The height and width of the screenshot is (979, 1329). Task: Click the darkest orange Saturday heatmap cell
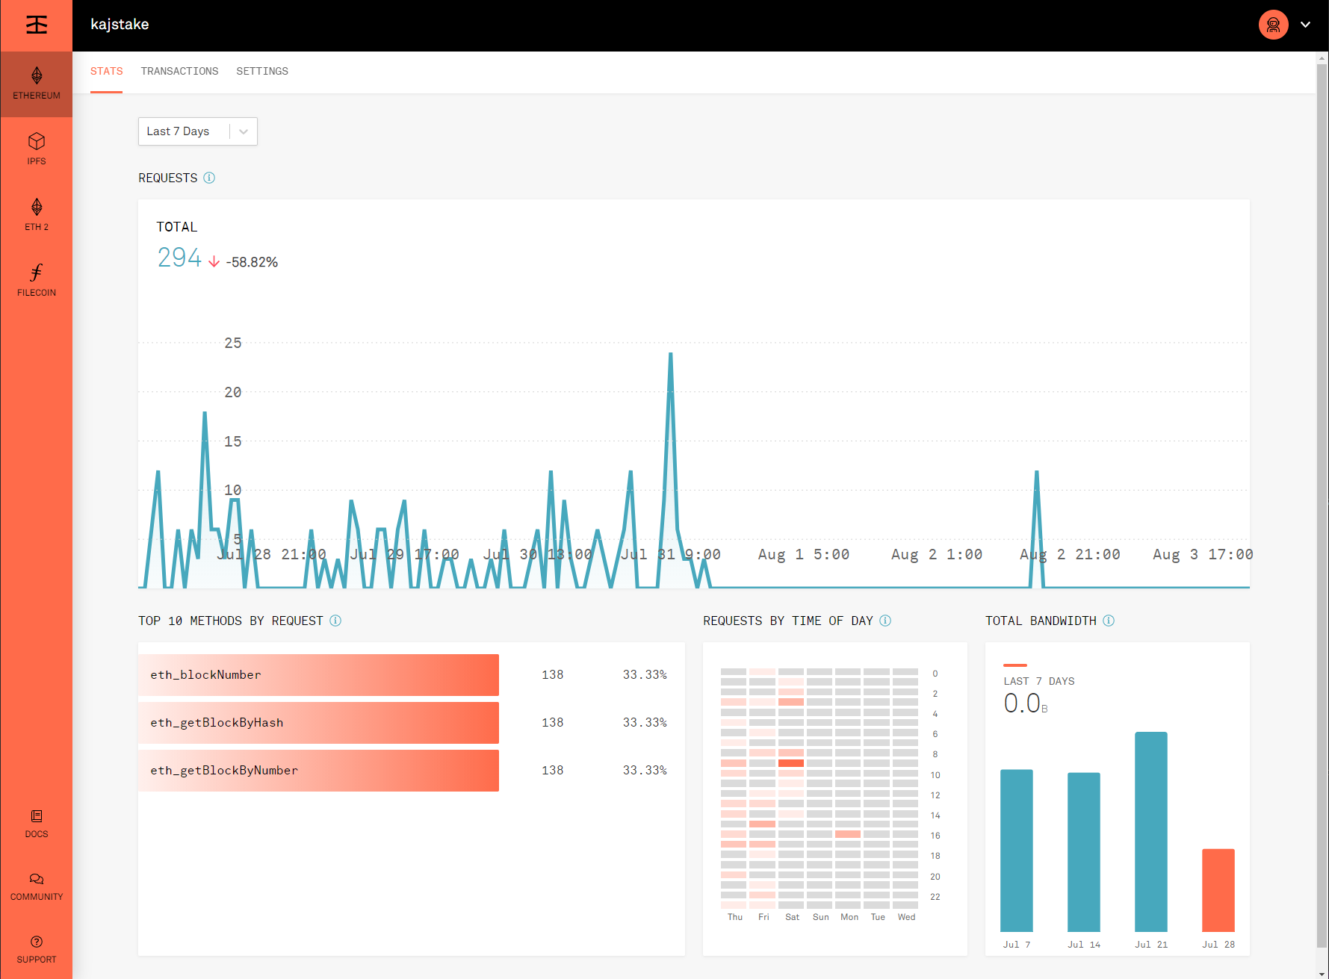point(791,763)
